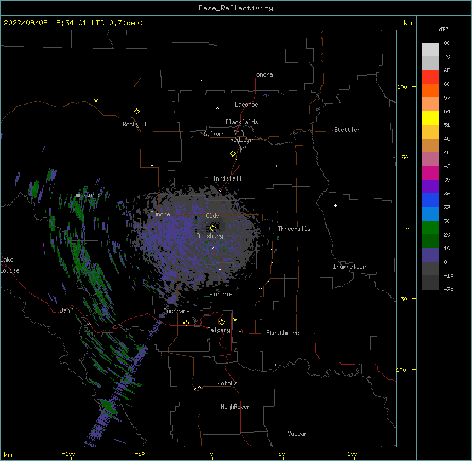Click the Stettler label
Image resolution: width=472 pixels, height=461 pixels.
347,130
